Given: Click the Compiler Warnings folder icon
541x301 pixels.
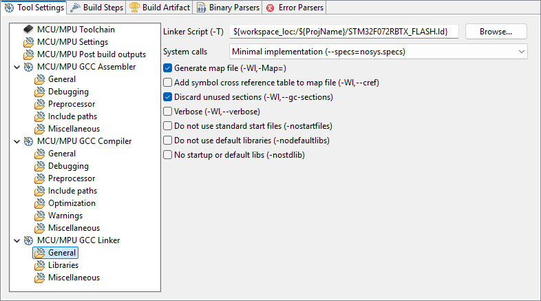Looking at the screenshot, I should 39,216.
